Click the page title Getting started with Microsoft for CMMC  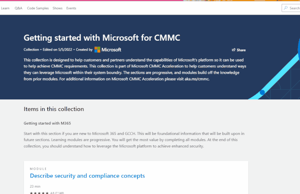point(102,38)
